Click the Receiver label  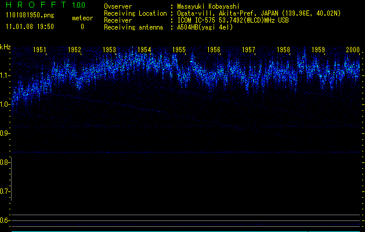tap(118, 20)
